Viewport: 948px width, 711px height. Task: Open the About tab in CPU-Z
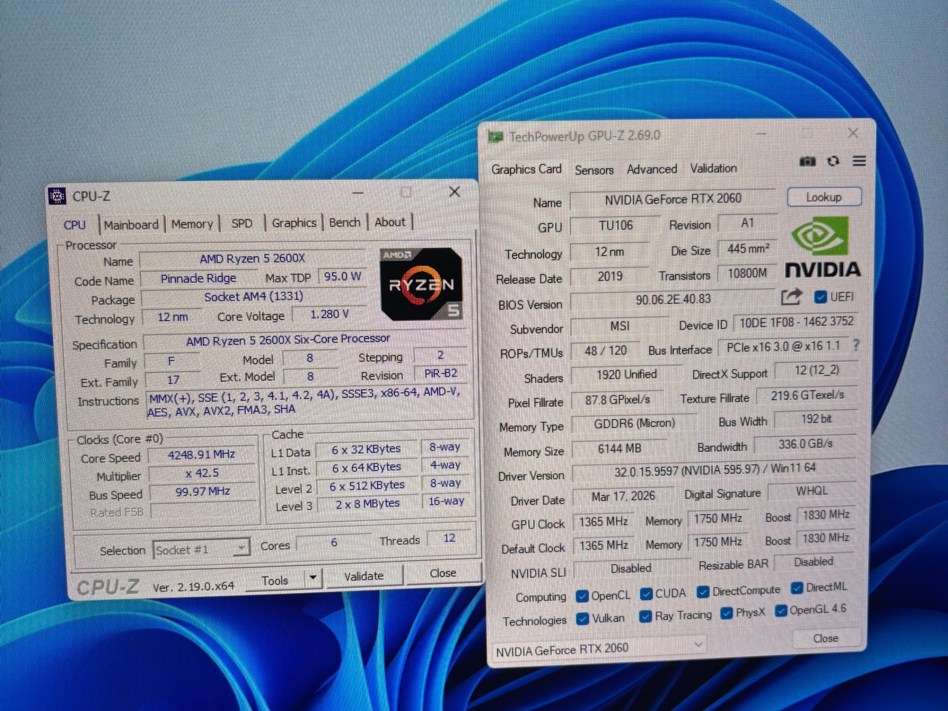click(x=390, y=222)
